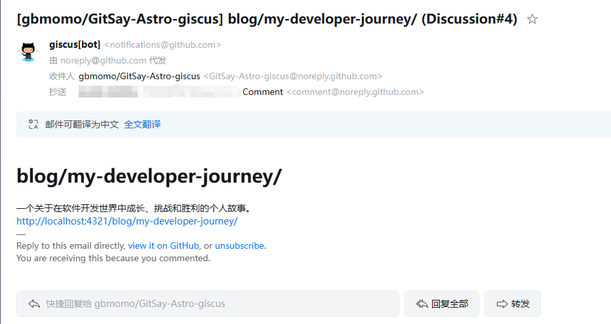Click the GitHub Octocat sender avatar
Screen dimensions: 611x324
tap(28, 51)
